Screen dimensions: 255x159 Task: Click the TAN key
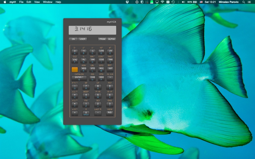tap(110, 61)
